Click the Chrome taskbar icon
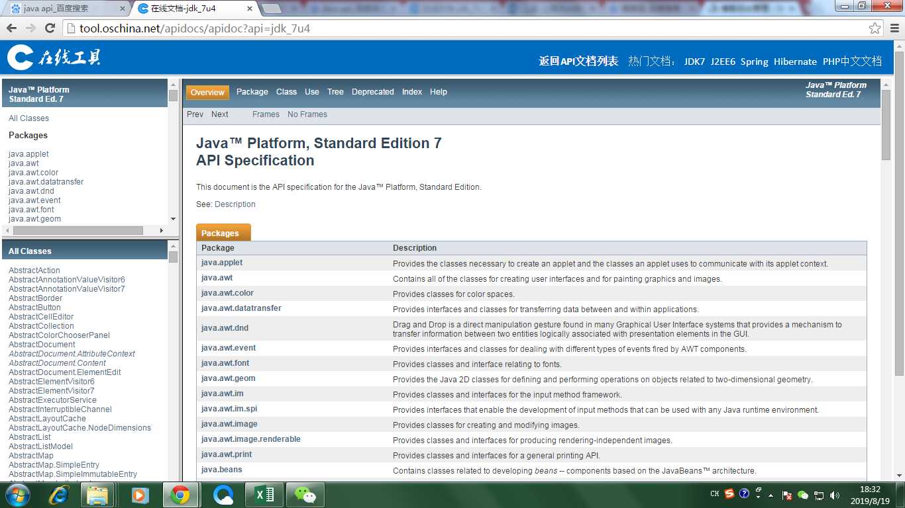This screenshot has width=905, height=508. tap(180, 495)
